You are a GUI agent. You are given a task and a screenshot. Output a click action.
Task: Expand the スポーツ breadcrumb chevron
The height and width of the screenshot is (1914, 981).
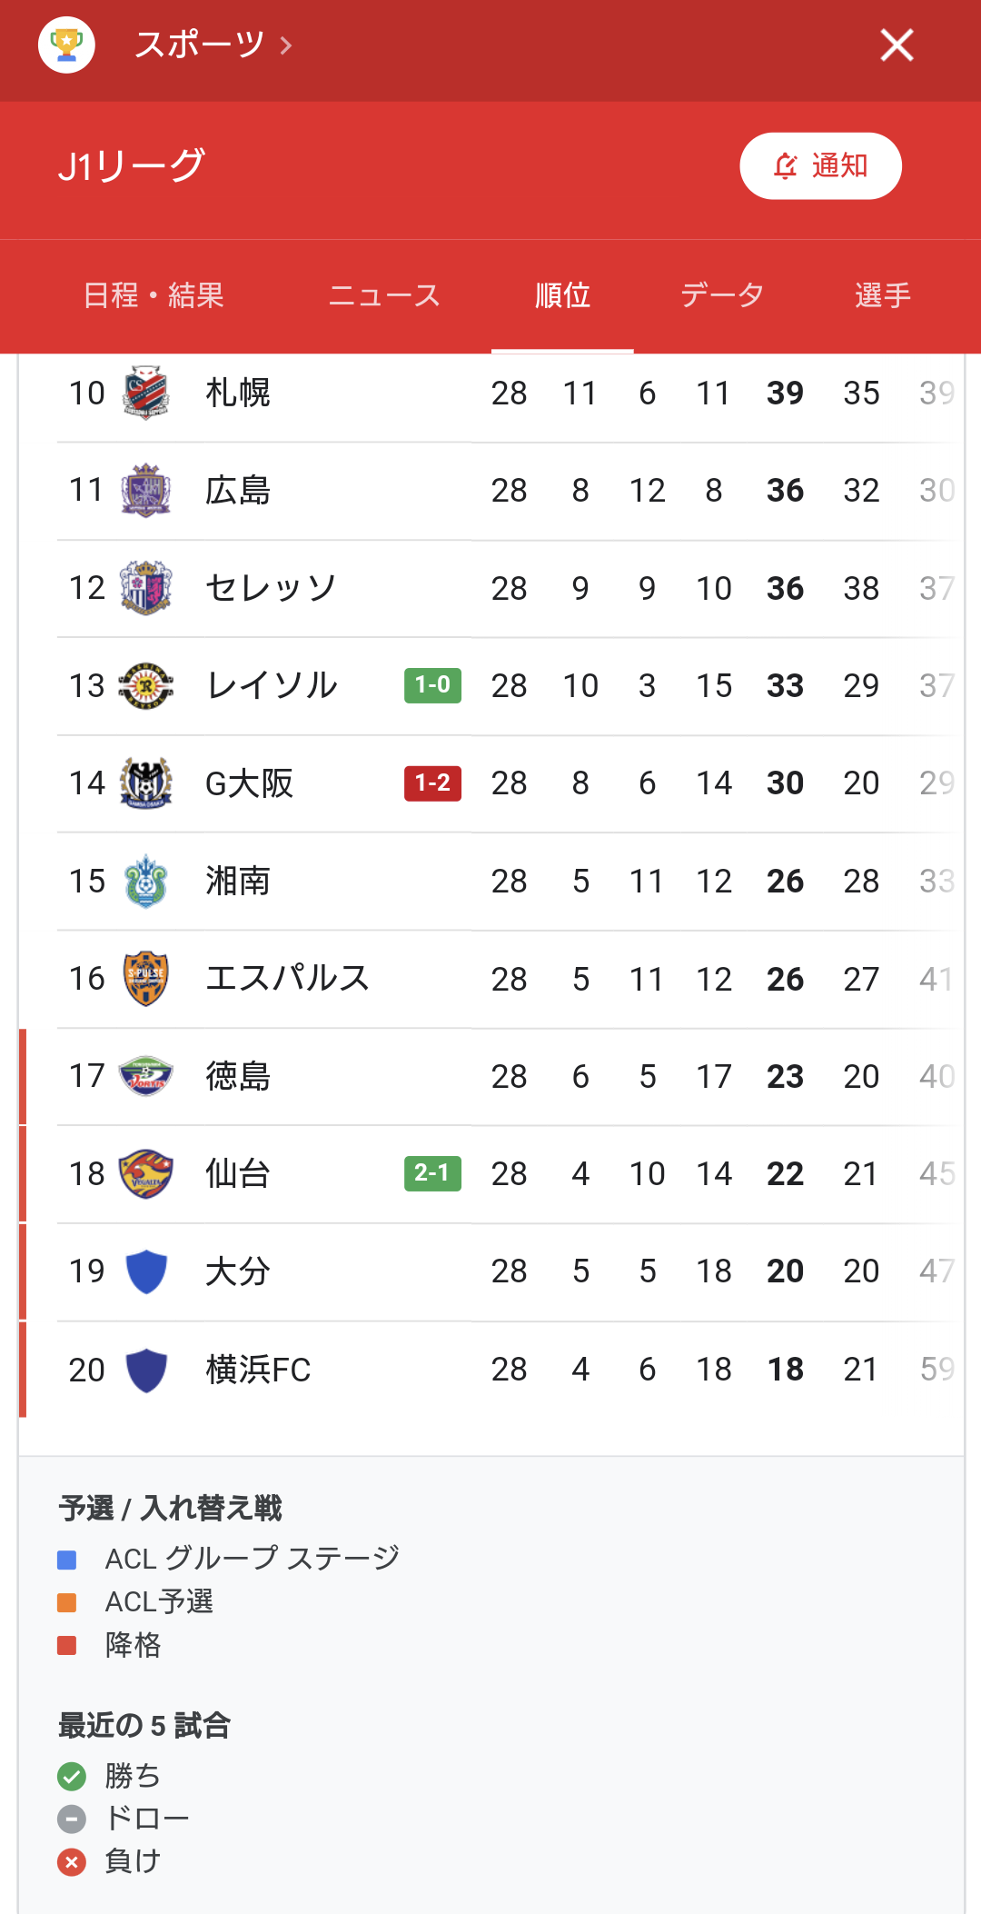pyautogui.click(x=286, y=45)
